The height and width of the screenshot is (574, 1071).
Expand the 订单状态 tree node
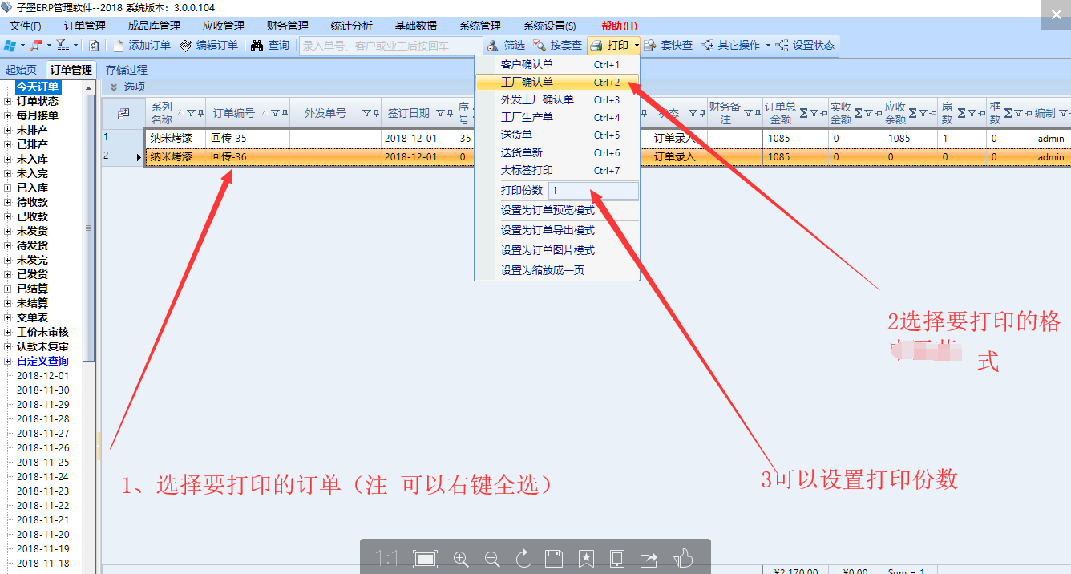[8, 101]
